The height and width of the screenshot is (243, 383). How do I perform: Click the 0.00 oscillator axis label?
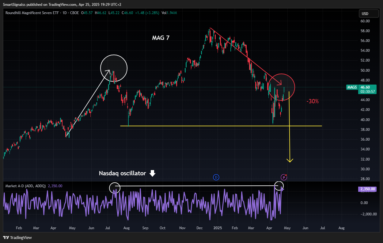pyautogui.click(x=364, y=203)
